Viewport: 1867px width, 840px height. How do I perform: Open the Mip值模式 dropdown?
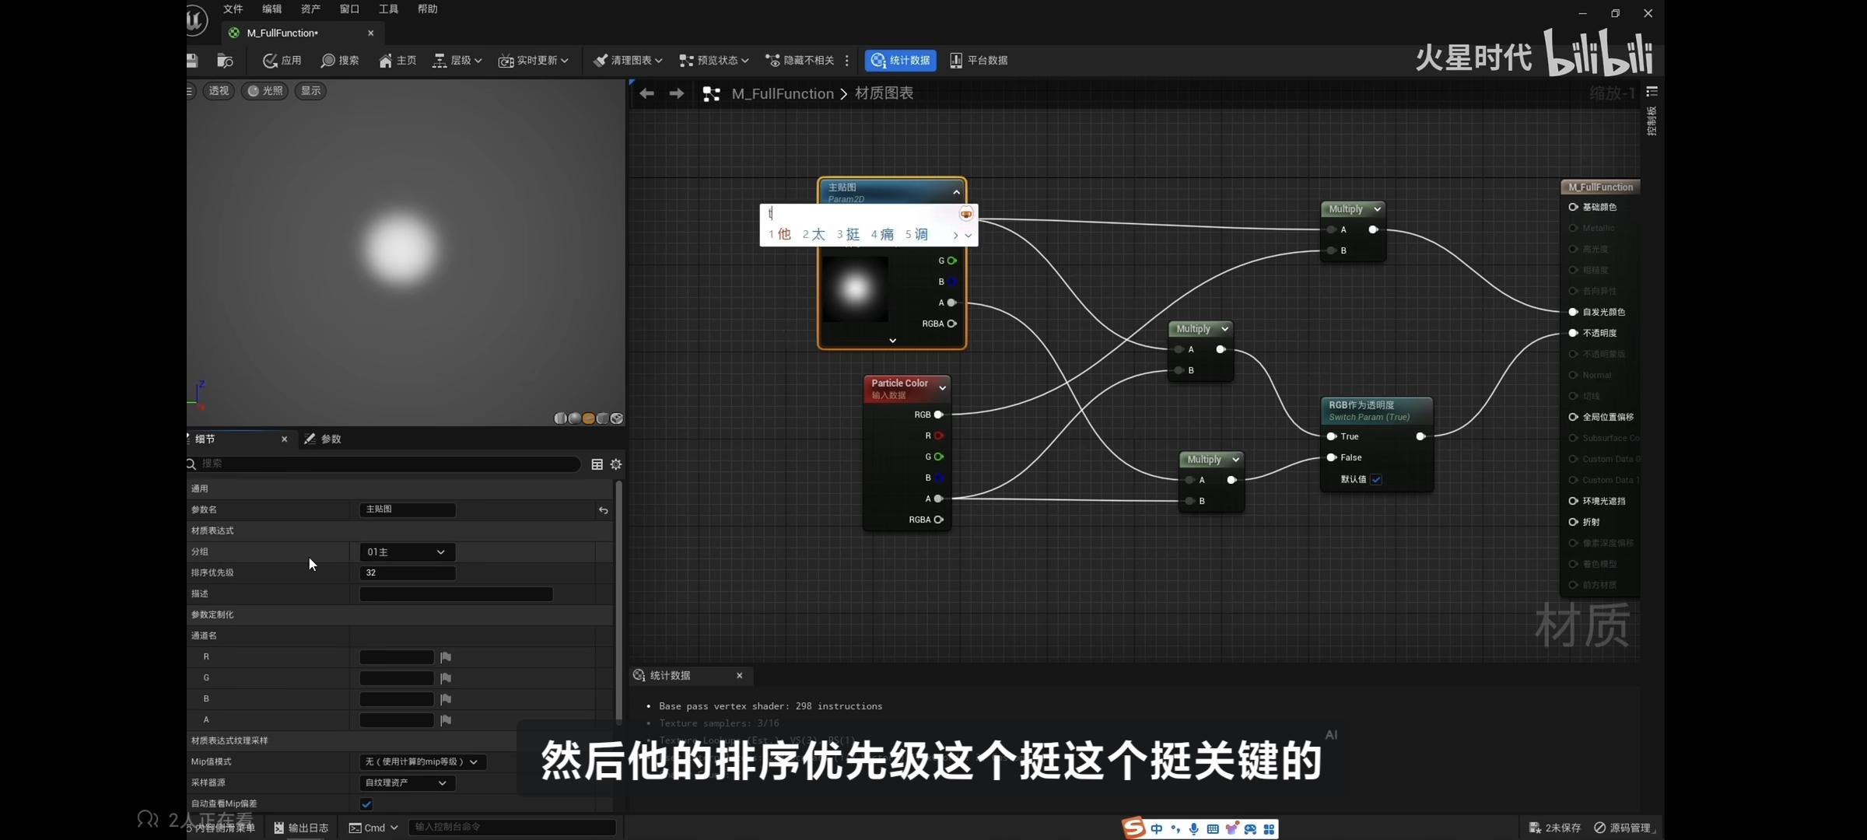tap(422, 761)
